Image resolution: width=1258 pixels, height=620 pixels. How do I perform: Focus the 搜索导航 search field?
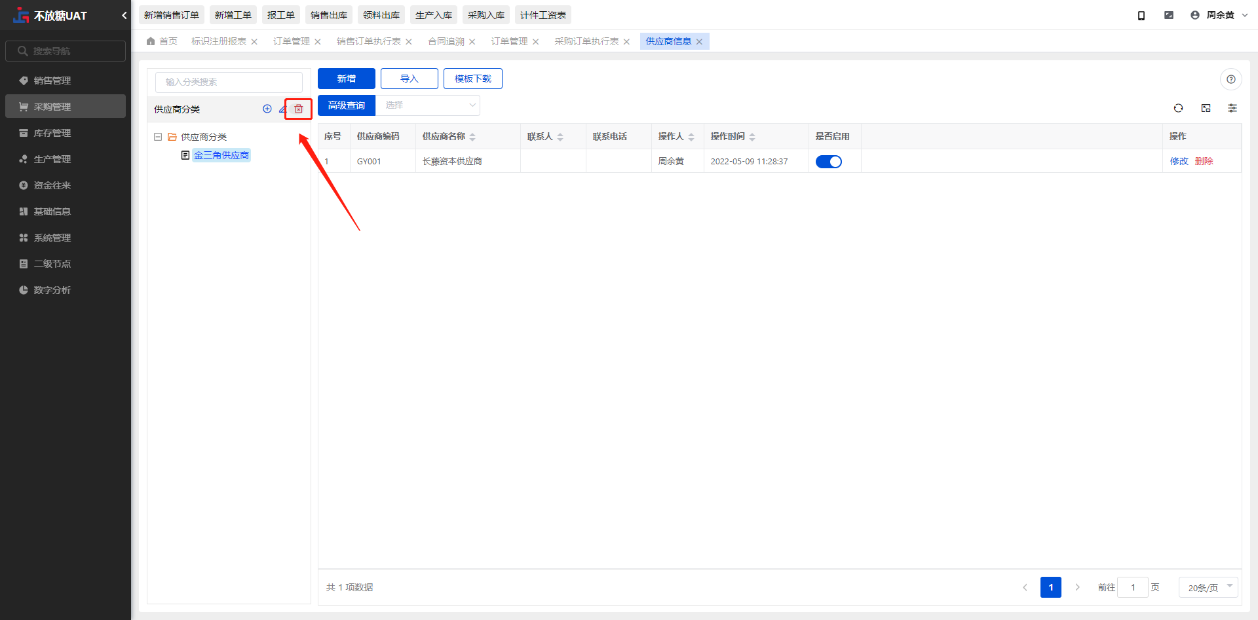[66, 51]
